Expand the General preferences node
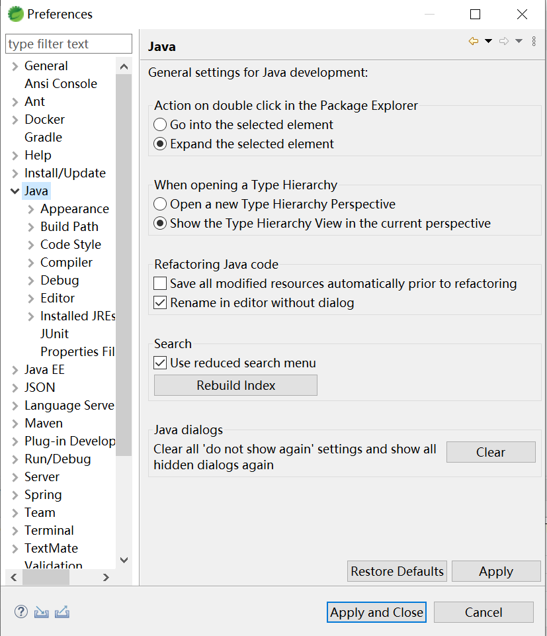Screen dimensions: 547x636 pos(15,66)
